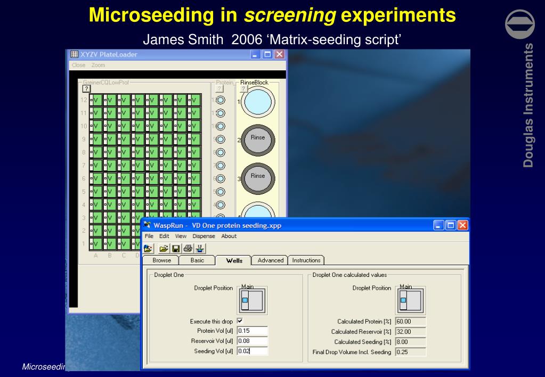The height and width of the screenshot is (377, 545).
Task: Click the Reservoir Vol input field
Action: point(253,341)
